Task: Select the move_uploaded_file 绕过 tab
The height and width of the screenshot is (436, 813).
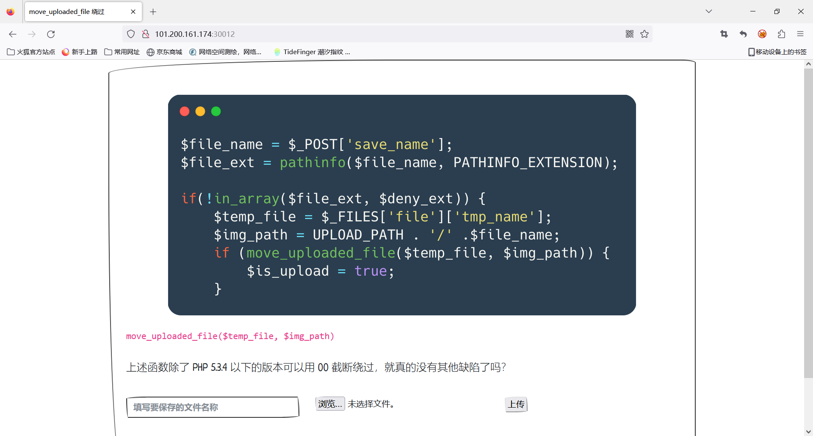Action: tap(83, 12)
